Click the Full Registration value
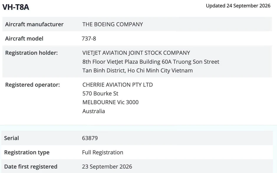 pyautogui.click(x=103, y=152)
